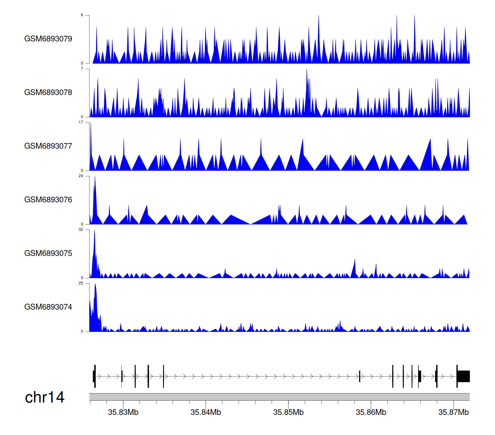Image resolution: width=495 pixels, height=435 pixels.
Task: Click the y-axis maximum value 17
Action: point(81,122)
